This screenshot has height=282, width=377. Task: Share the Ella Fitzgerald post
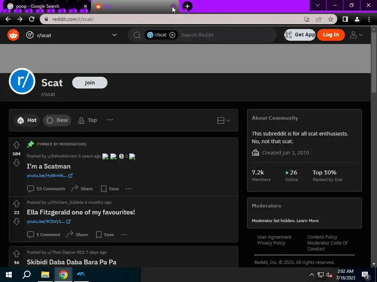pyautogui.click(x=77, y=235)
